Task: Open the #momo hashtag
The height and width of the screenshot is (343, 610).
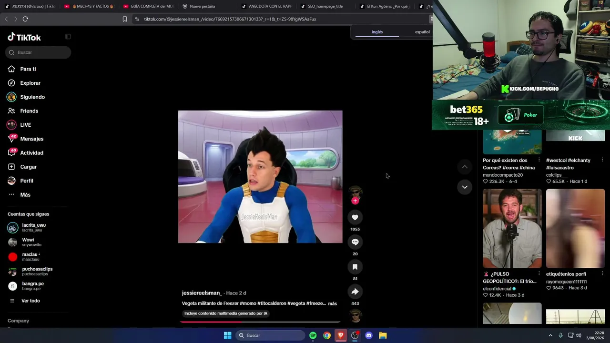Action: tap(248, 303)
